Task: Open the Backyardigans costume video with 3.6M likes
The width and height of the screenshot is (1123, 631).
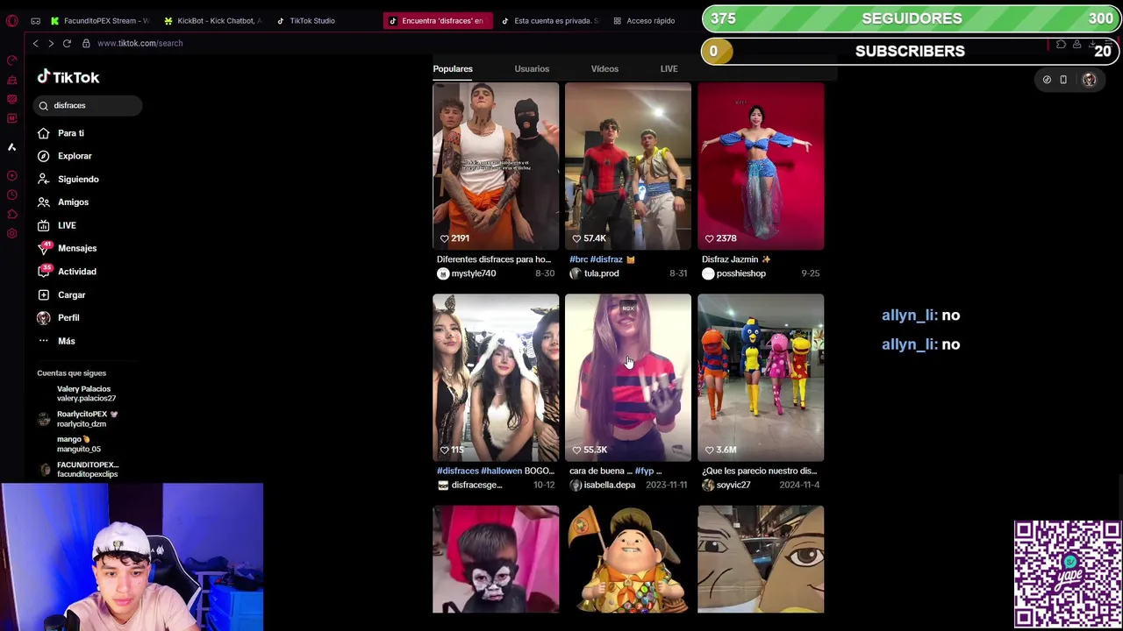Action: pos(761,378)
